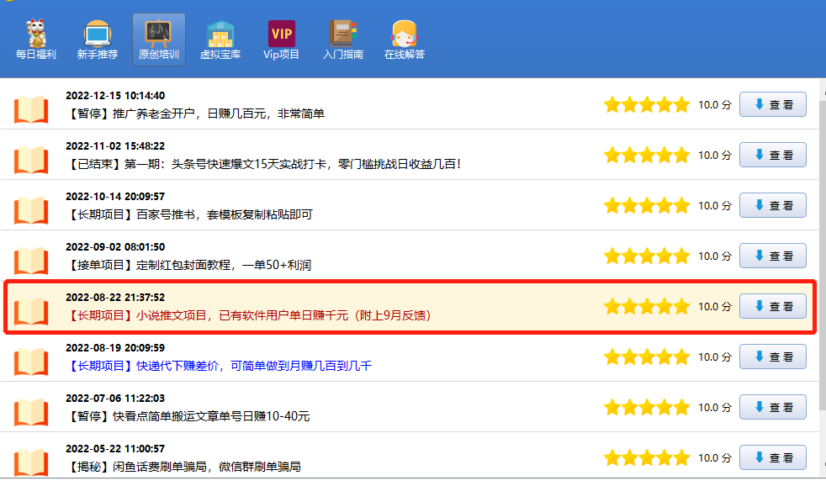
Task: Click 查看 button for 推广养老金开户 entry
Action: point(773,104)
